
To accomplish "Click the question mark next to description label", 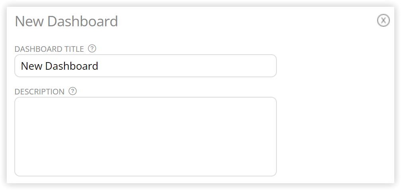I will pos(73,91).
